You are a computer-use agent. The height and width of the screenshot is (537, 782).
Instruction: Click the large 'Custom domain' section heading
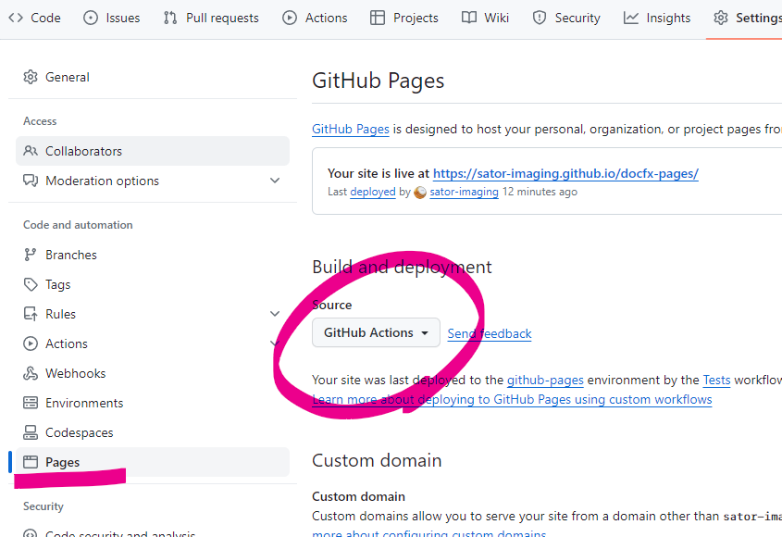pos(377,461)
